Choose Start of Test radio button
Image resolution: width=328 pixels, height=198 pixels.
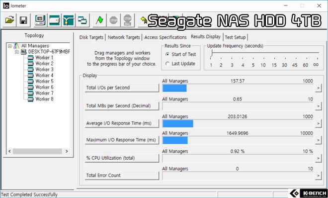(167, 54)
